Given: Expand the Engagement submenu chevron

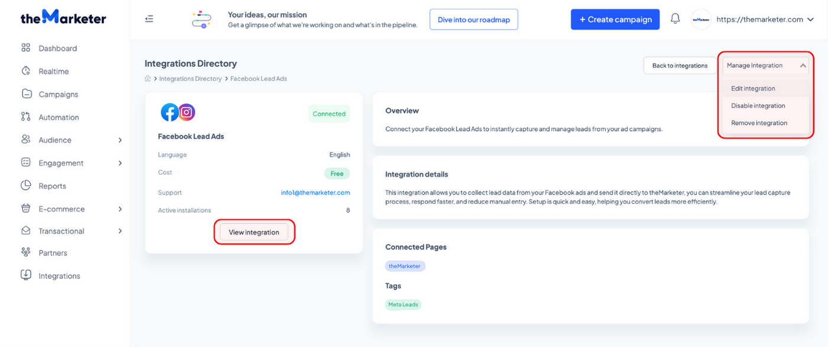Looking at the screenshot, I should pyautogui.click(x=120, y=163).
